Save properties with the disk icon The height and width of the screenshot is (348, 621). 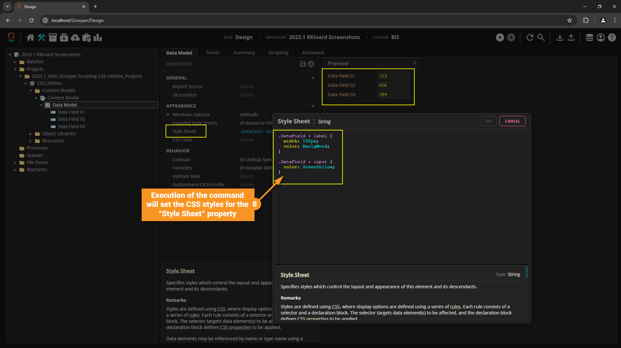tap(303, 64)
